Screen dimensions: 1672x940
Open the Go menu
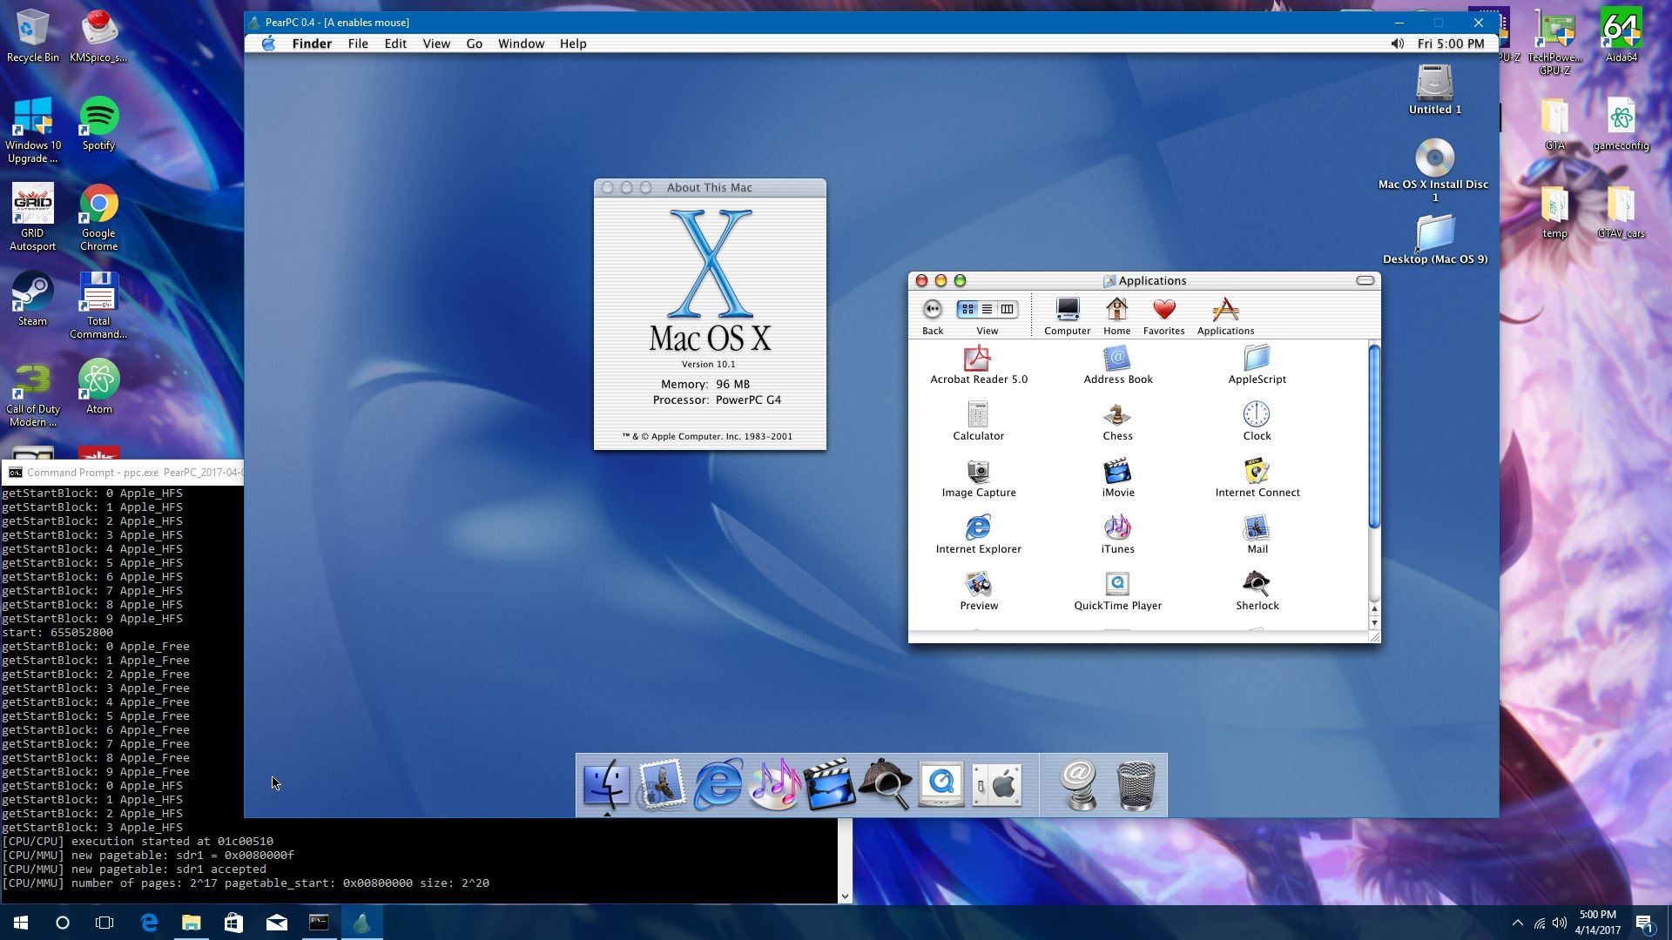pyautogui.click(x=474, y=44)
